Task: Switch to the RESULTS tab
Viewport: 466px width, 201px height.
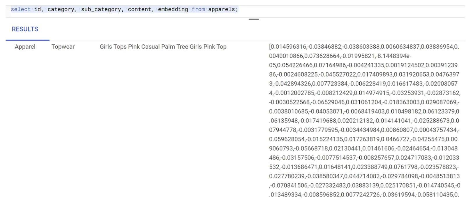Action: pos(25,29)
